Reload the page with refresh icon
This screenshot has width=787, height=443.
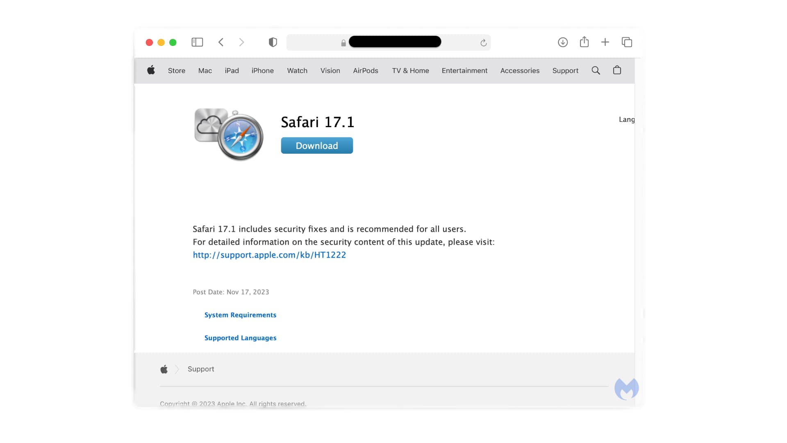click(x=483, y=43)
